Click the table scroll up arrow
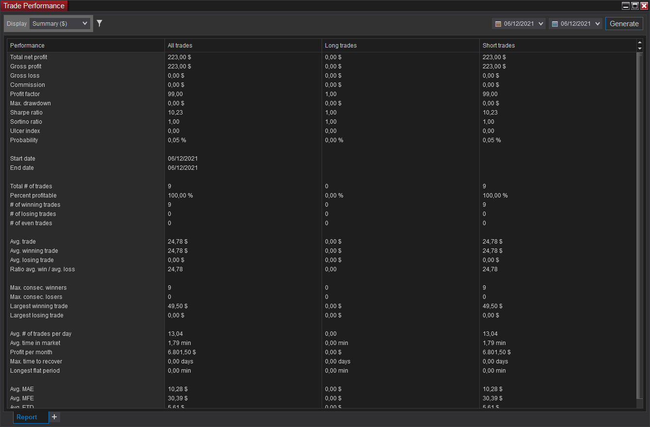The width and height of the screenshot is (650, 427). pyautogui.click(x=640, y=42)
